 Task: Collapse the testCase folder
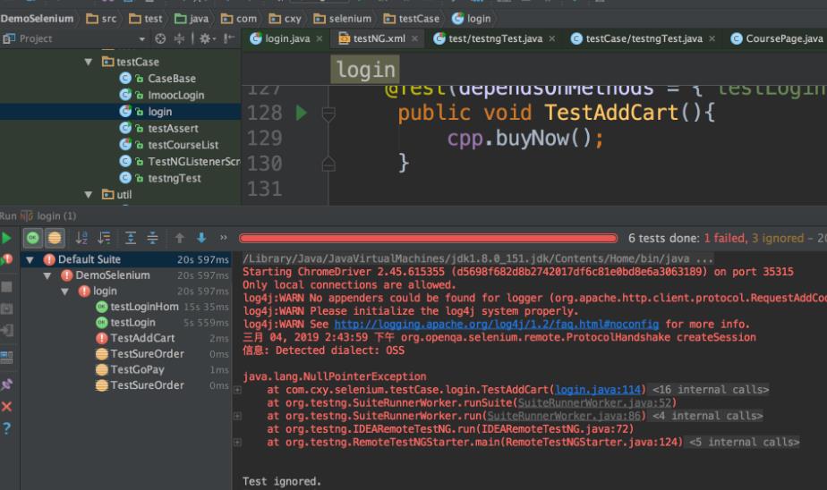[x=88, y=62]
